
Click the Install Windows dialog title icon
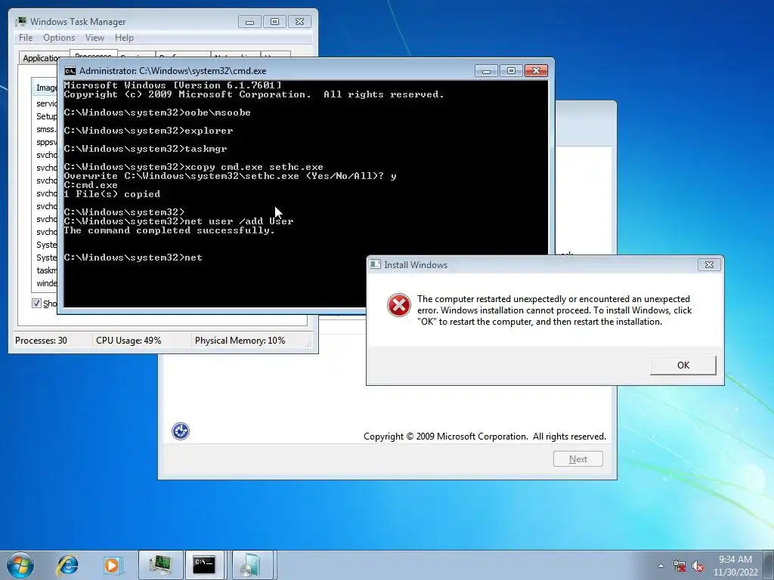[x=375, y=265]
